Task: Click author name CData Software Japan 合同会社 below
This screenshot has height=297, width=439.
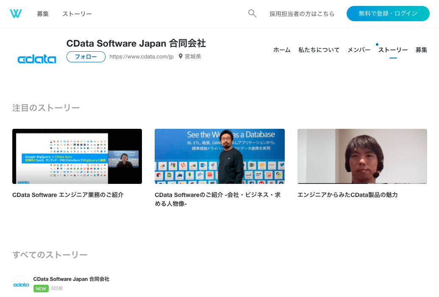Action: click(71, 279)
